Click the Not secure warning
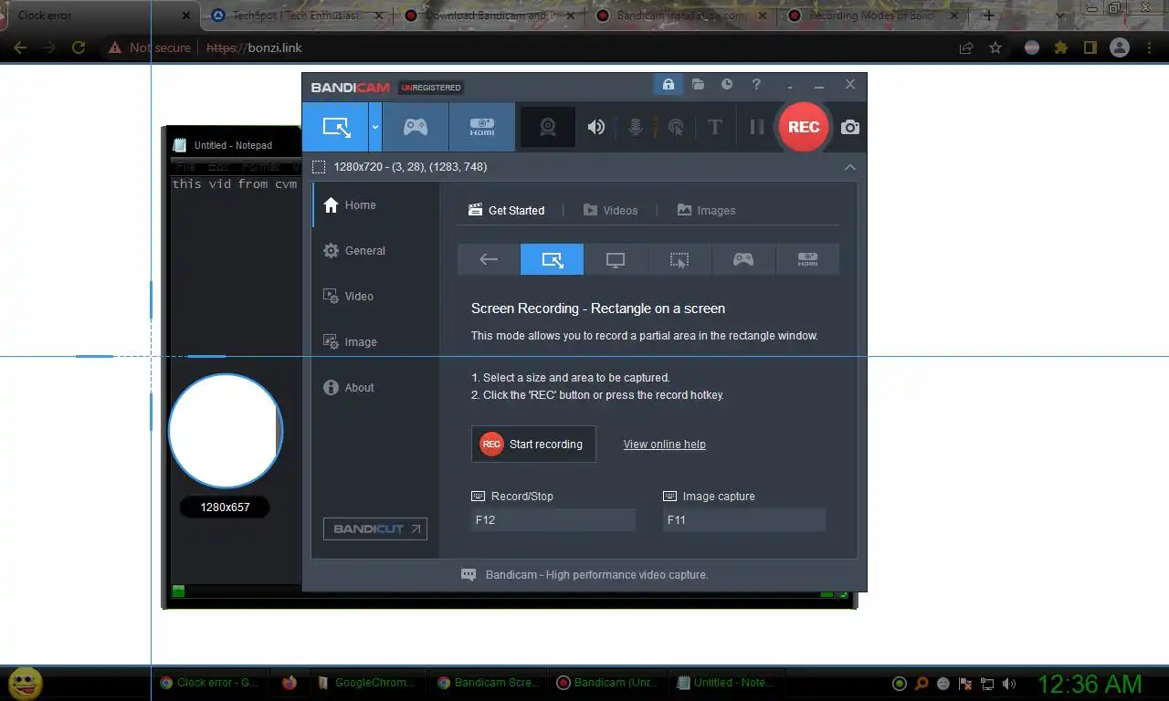 (150, 47)
